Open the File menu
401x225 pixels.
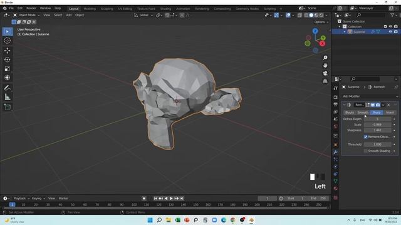pos(11,8)
